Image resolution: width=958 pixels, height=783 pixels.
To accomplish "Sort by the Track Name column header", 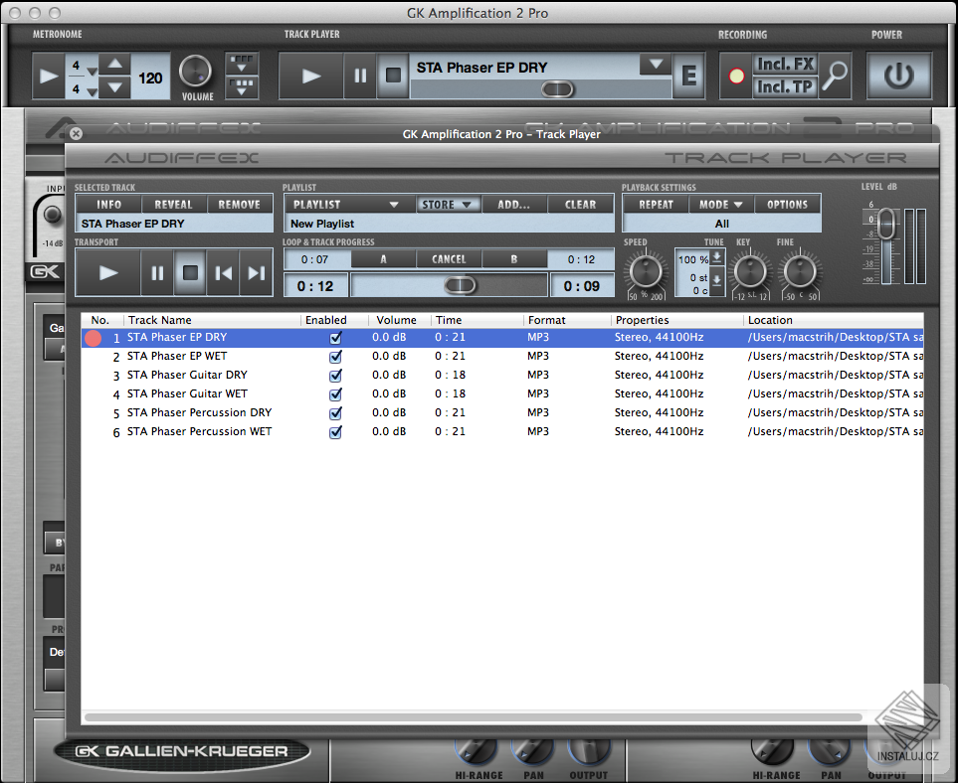I will 211,320.
